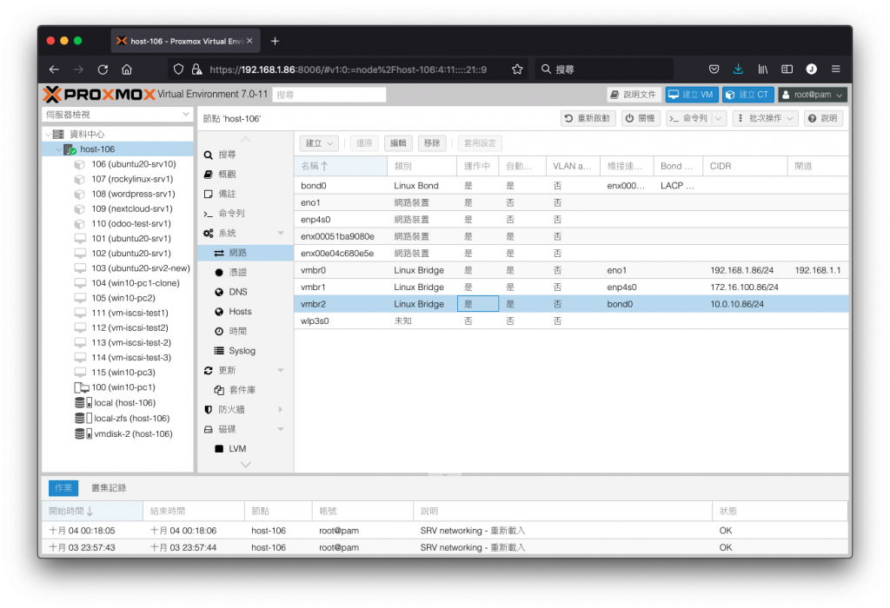
Task: Collapse the host-106 node expander arrow
Action: pyautogui.click(x=58, y=149)
